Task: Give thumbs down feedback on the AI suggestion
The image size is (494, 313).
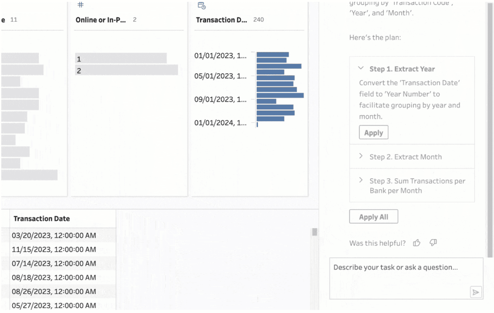Action: 433,243
